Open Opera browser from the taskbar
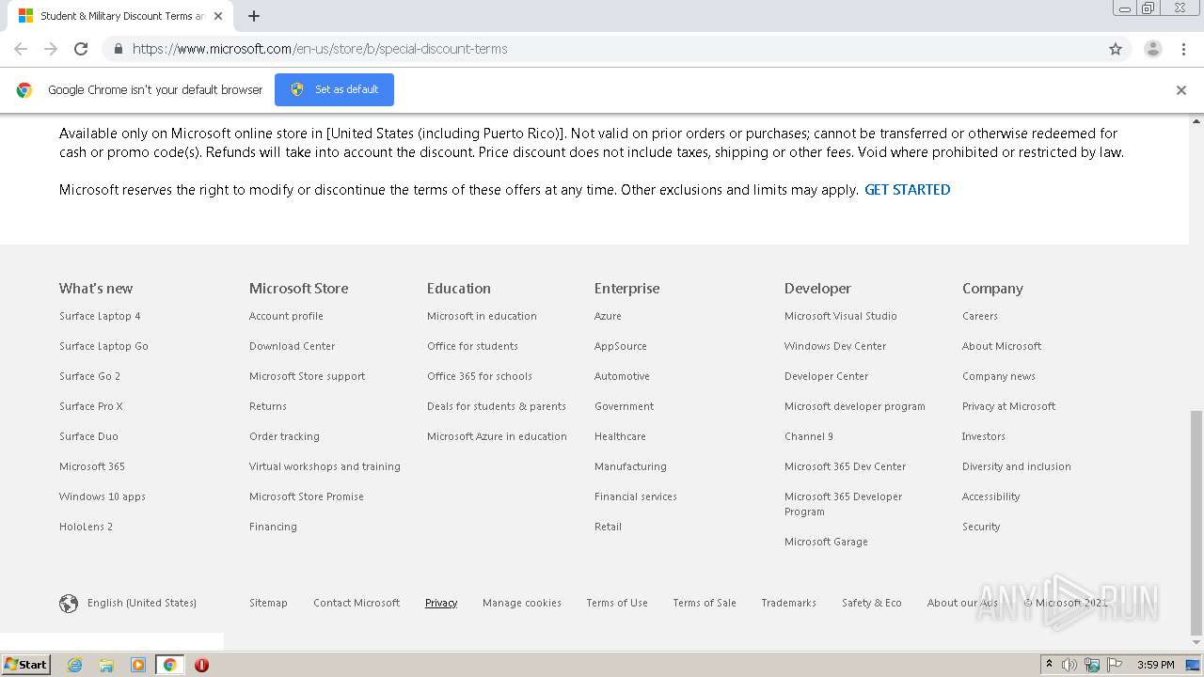1204x677 pixels. (201, 665)
